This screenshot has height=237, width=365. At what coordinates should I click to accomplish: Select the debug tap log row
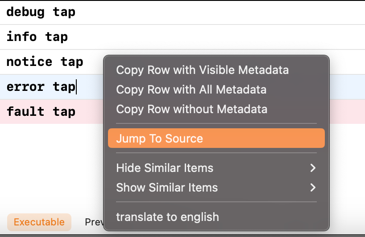(x=41, y=12)
